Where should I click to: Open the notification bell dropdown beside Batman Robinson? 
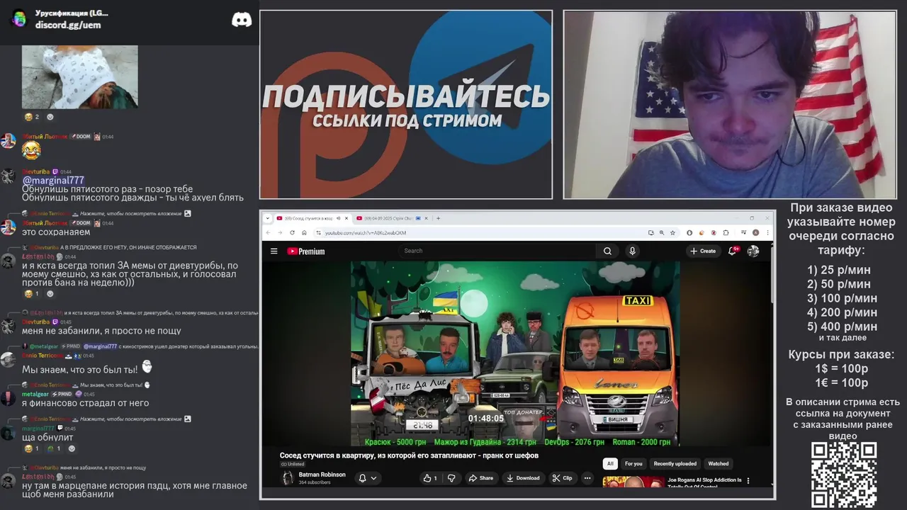[368, 478]
